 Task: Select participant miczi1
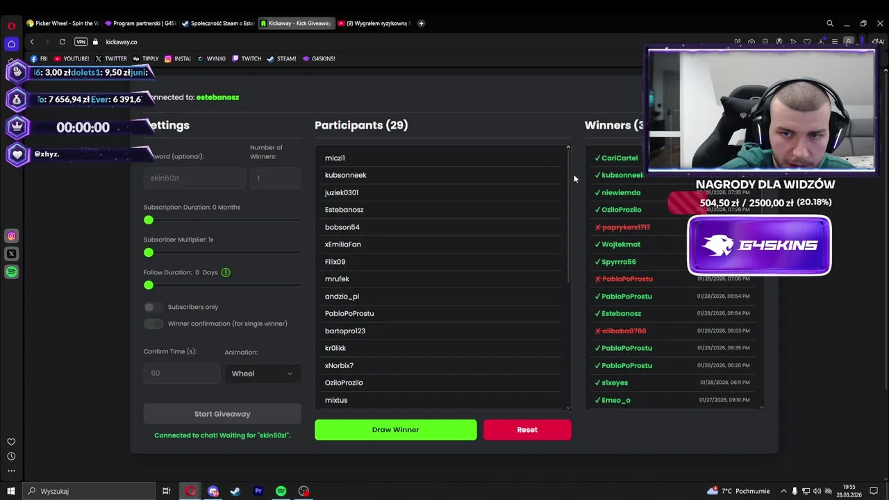[x=442, y=158]
